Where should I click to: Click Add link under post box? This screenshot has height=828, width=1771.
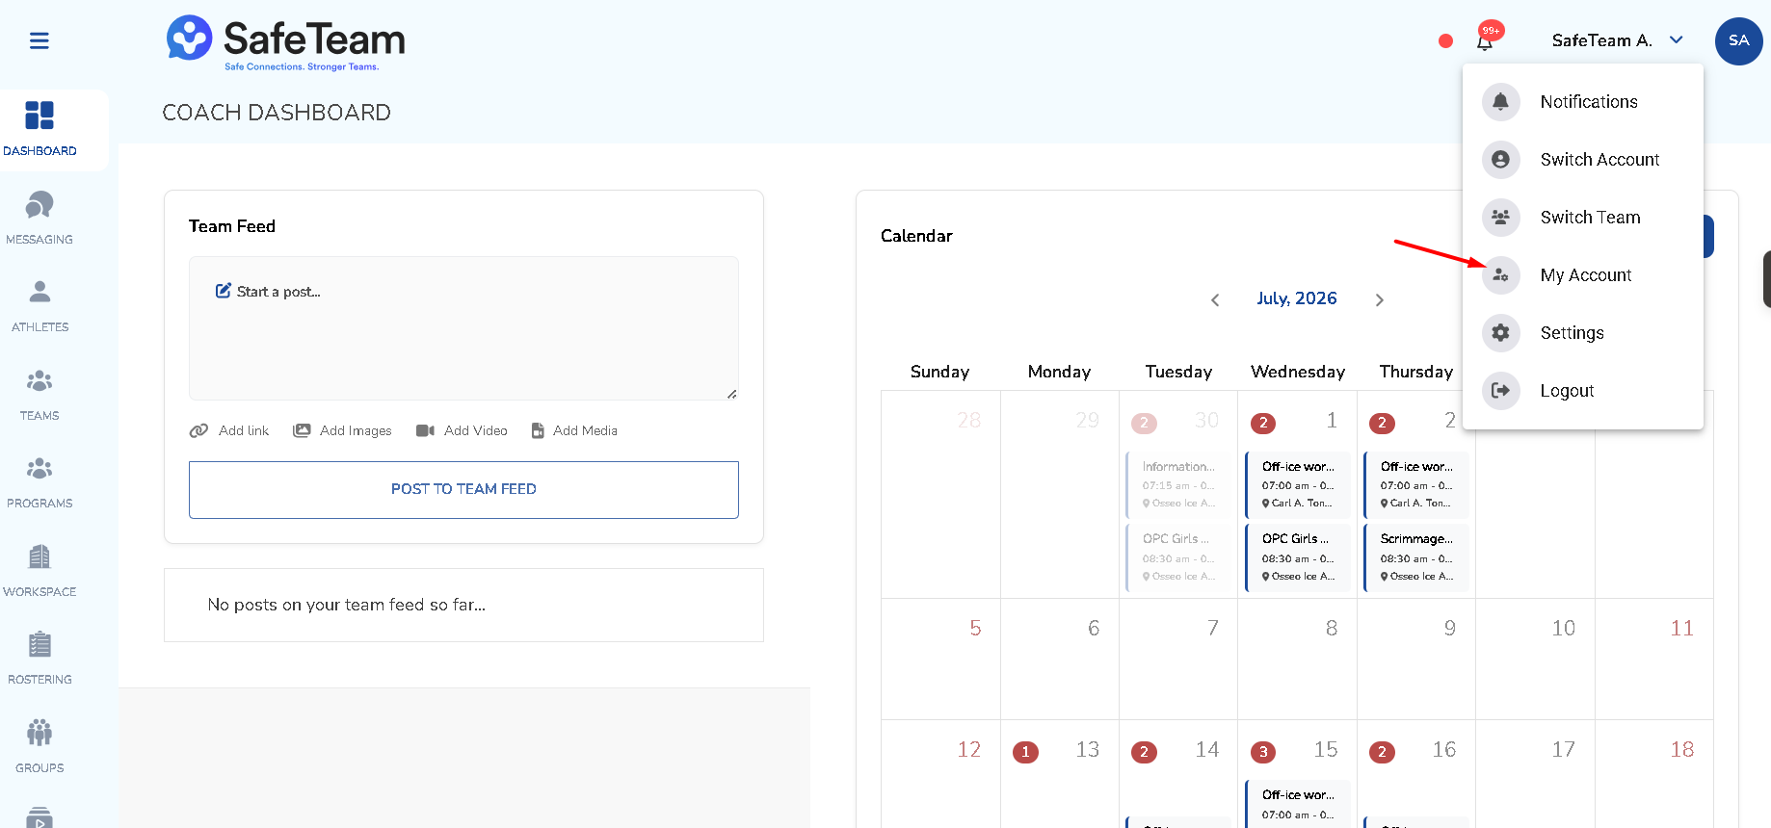pyautogui.click(x=229, y=430)
